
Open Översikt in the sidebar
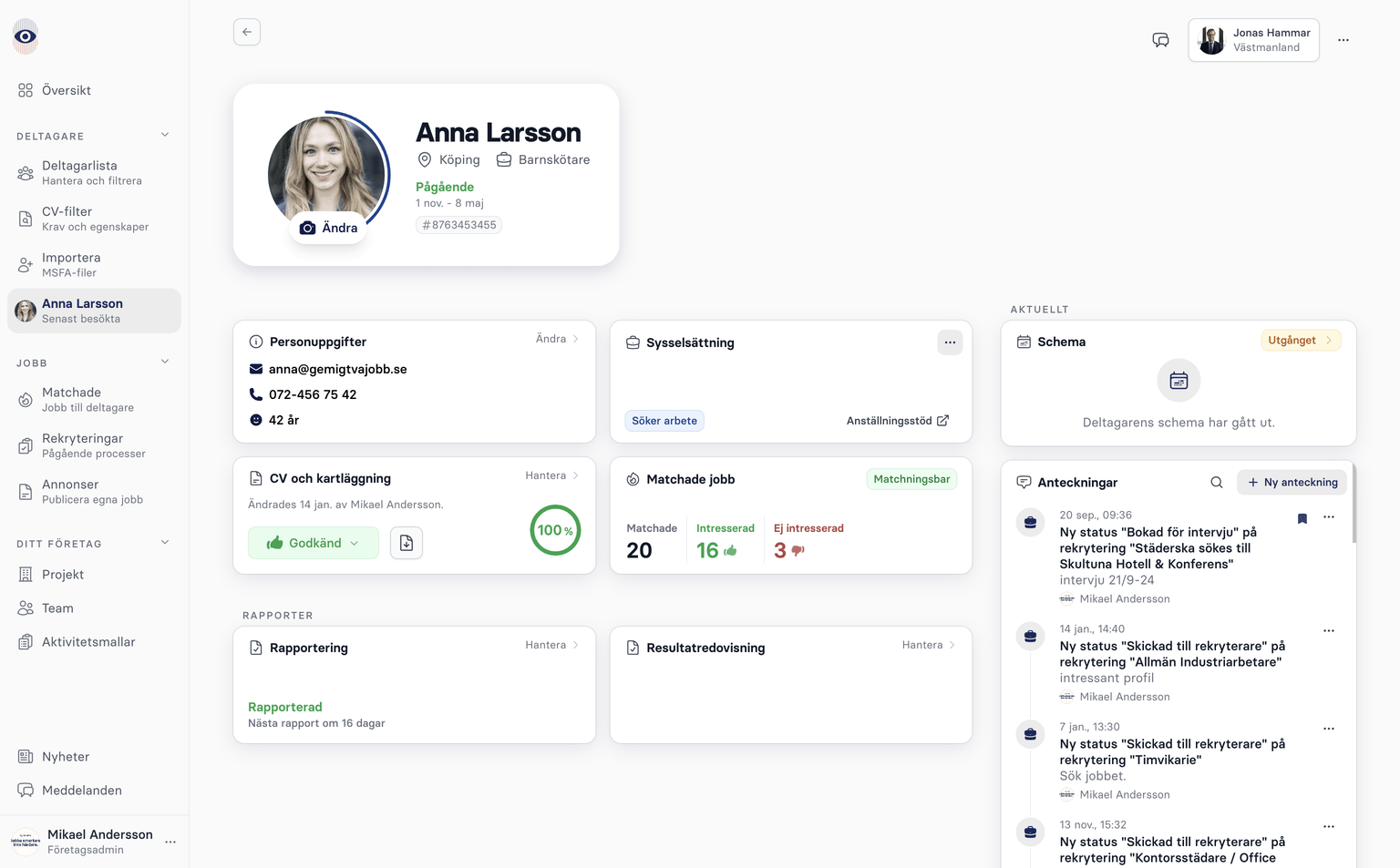pos(66,90)
